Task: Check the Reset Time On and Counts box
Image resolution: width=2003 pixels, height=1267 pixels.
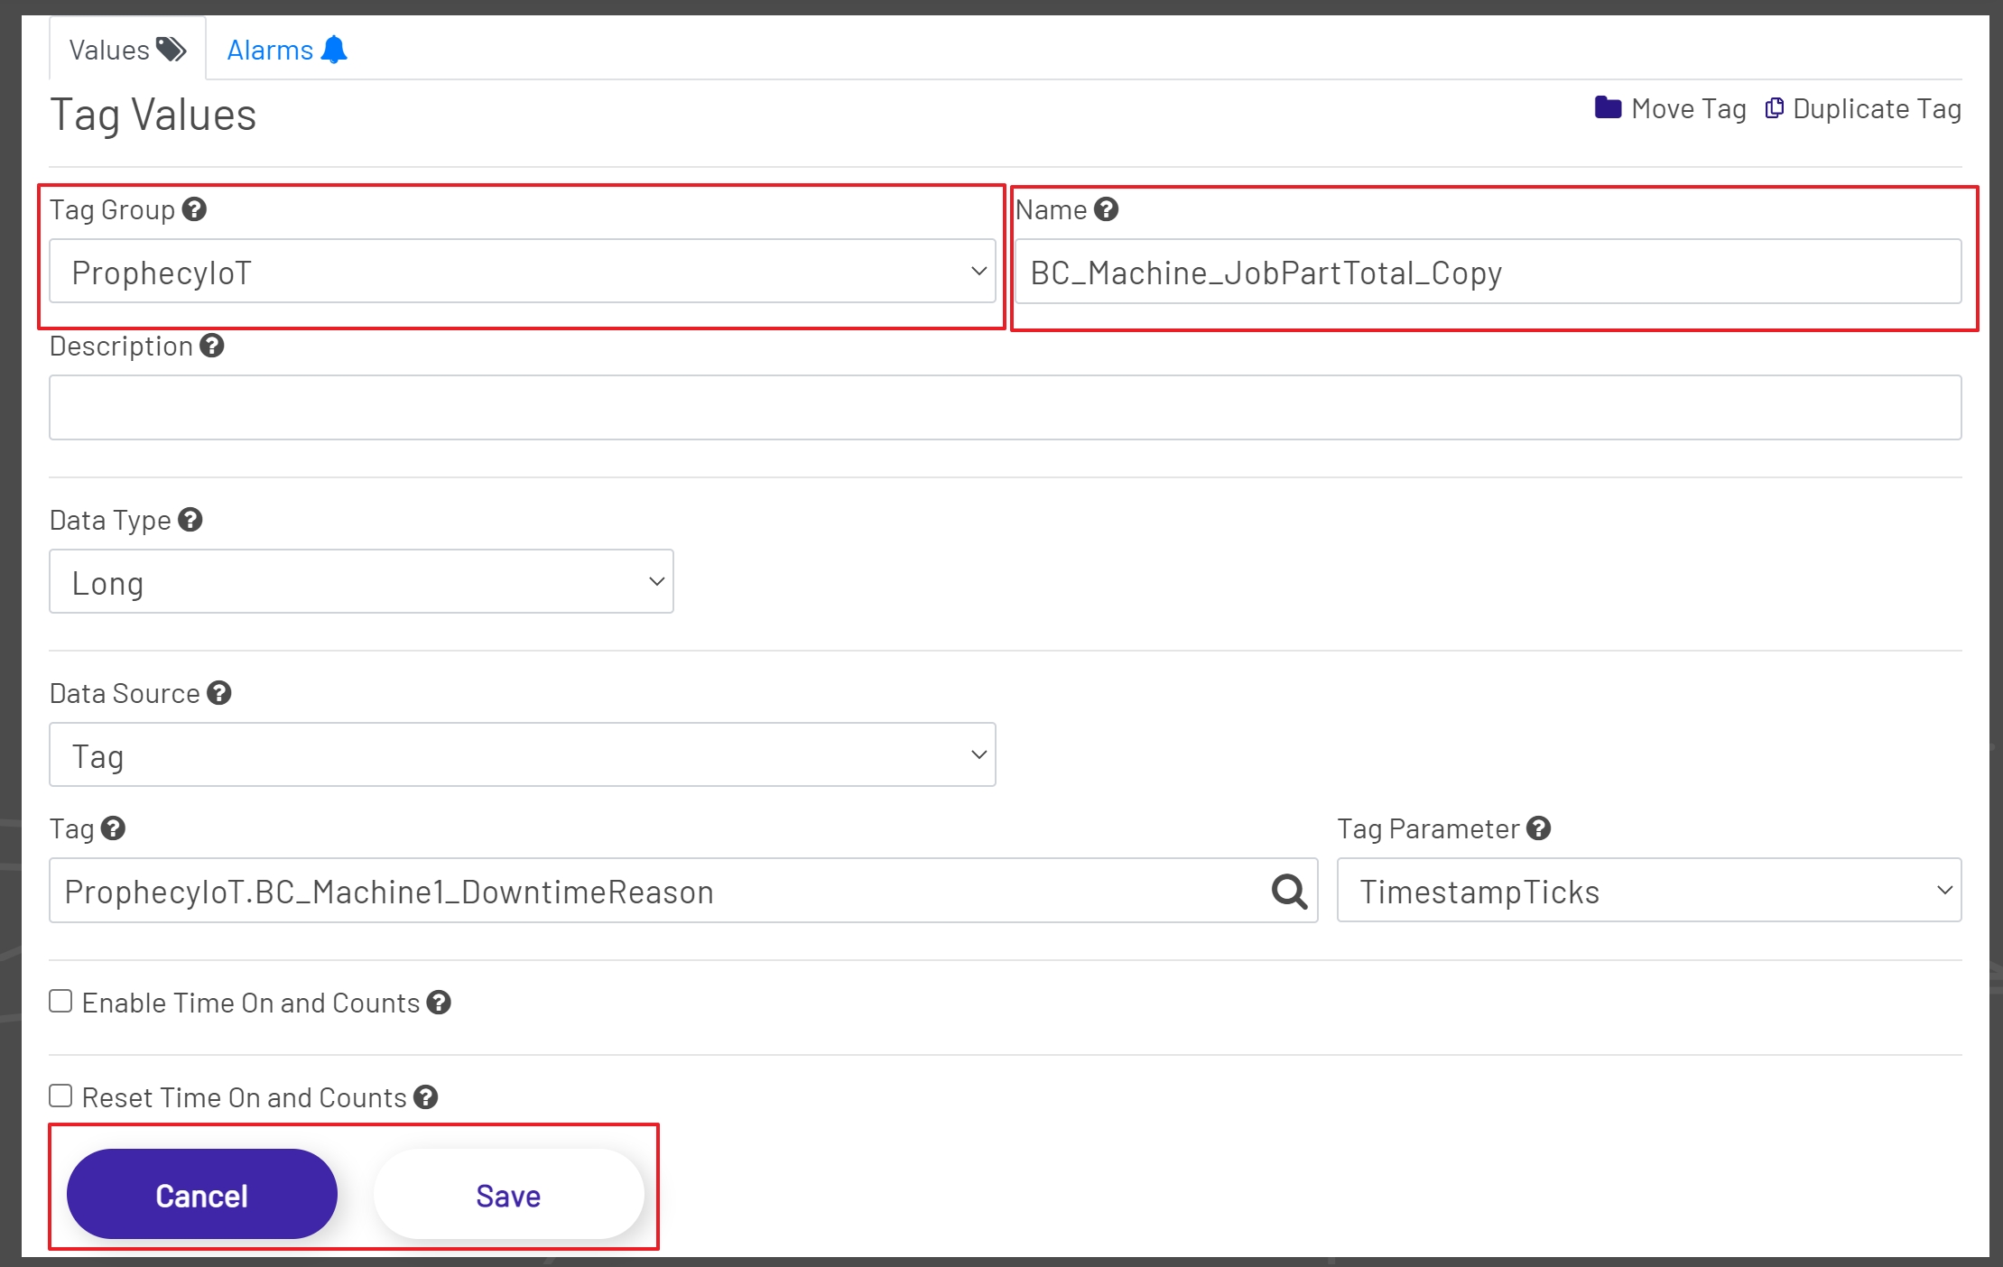Action: 60,1095
